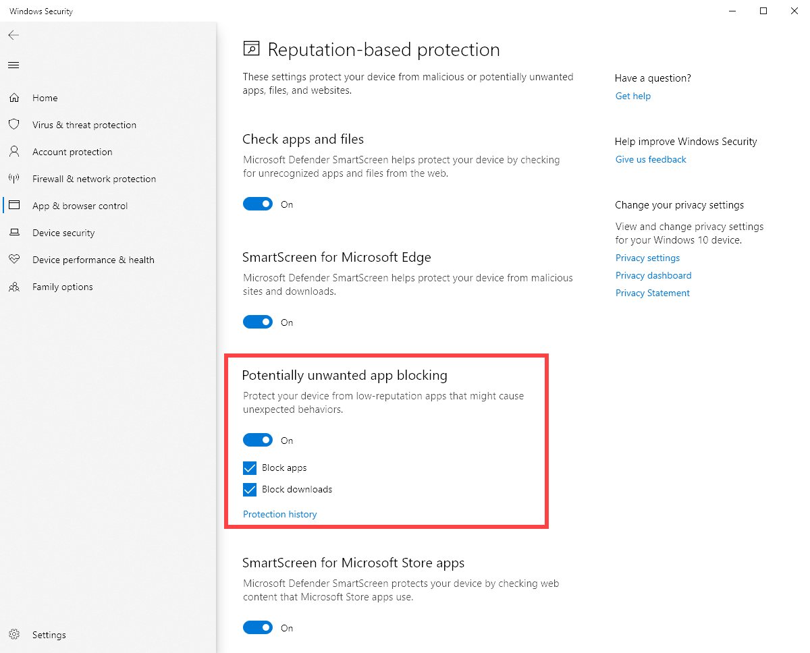Open the Privacy settings link
Screen dimensions: 810x653
click(x=647, y=258)
